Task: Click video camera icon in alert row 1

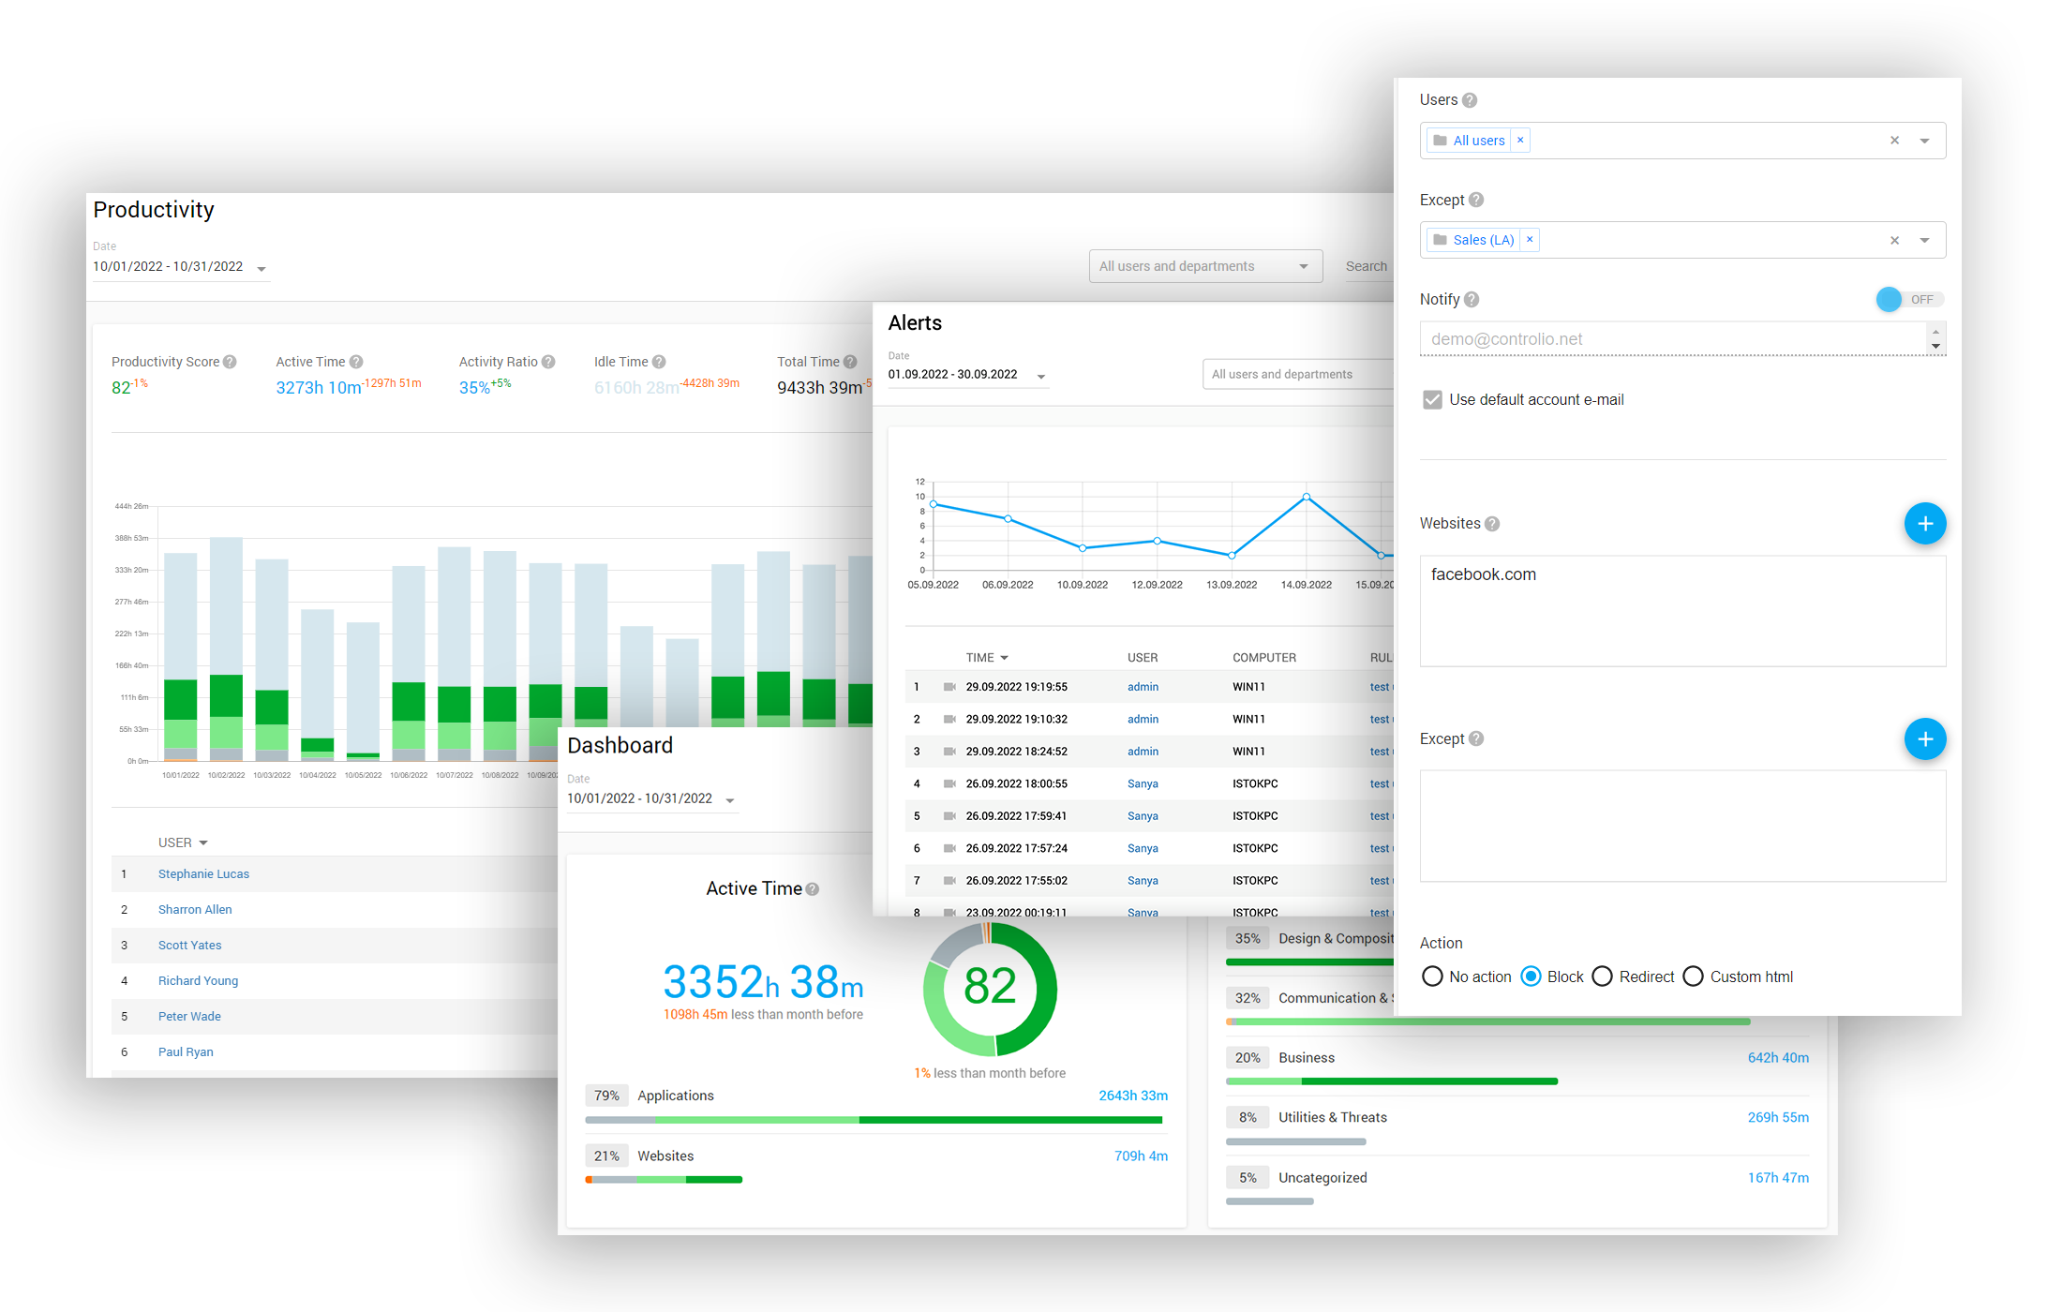Action: (949, 687)
